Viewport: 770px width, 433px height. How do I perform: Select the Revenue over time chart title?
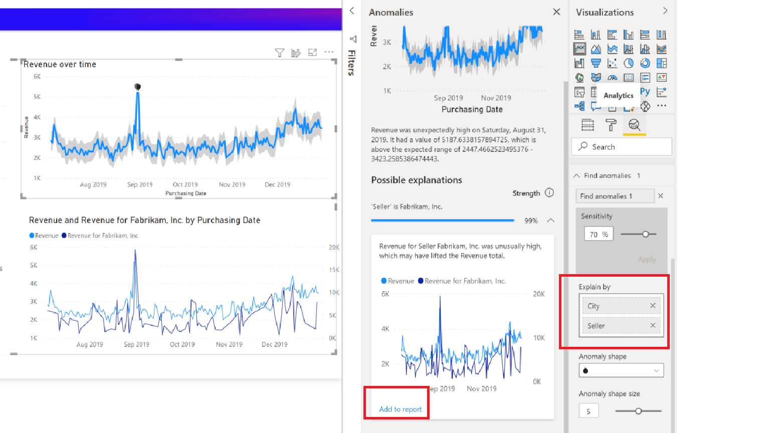click(60, 65)
